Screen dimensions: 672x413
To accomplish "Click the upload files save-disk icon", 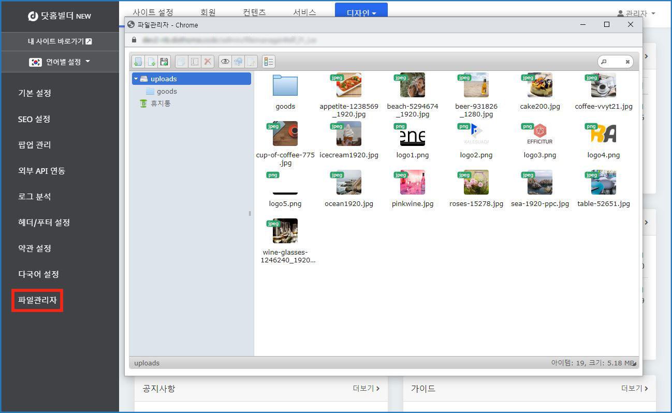I will click(x=164, y=62).
